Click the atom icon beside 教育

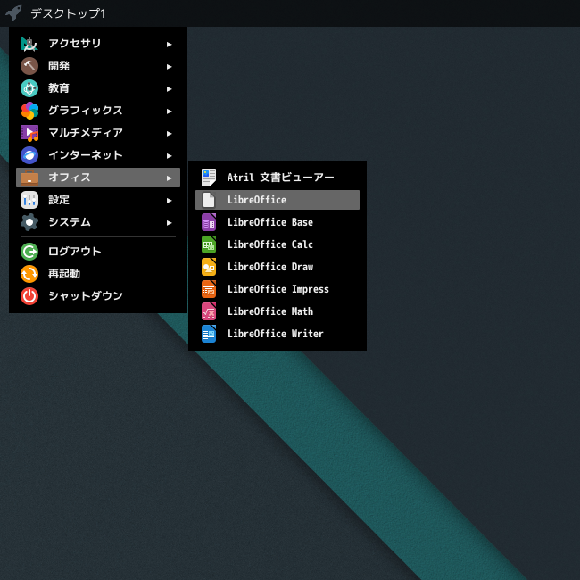point(29,88)
